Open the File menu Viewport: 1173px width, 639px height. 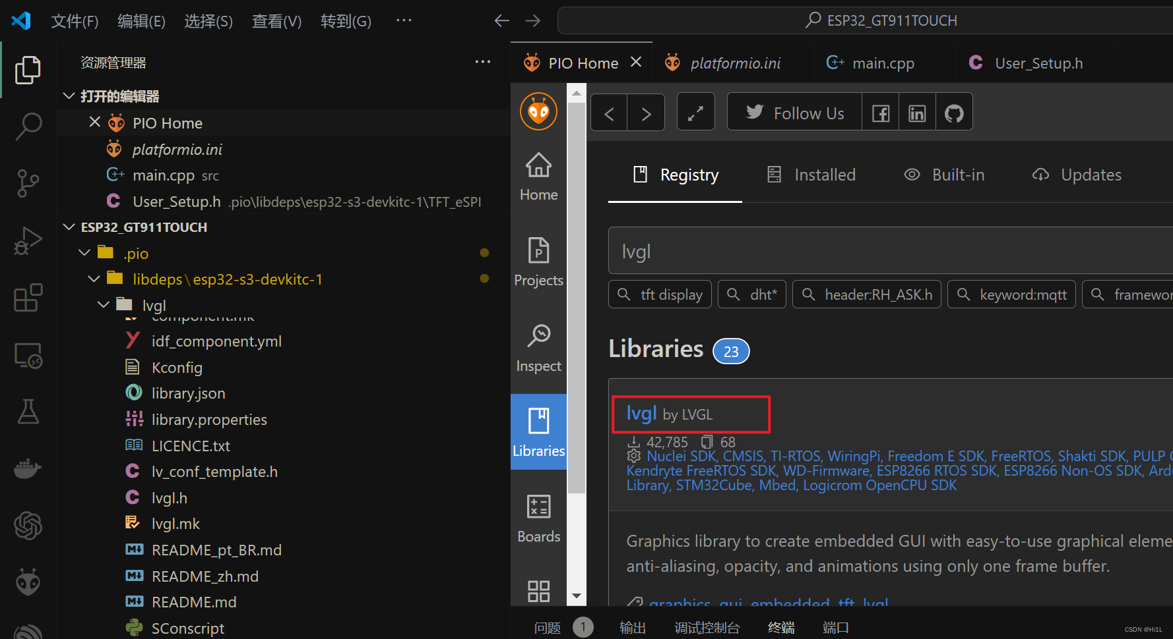pos(75,21)
